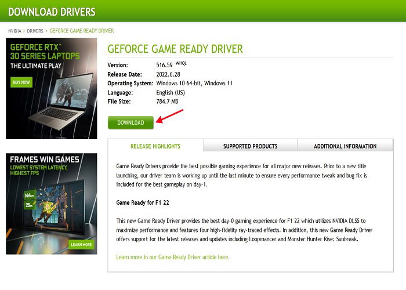Open the Drivers breadcrumb link

click(x=35, y=31)
